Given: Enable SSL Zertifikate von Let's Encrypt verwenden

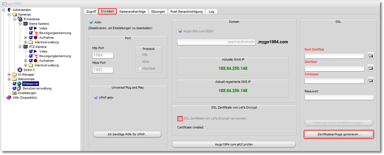Looking at the screenshot, I should 180,118.
